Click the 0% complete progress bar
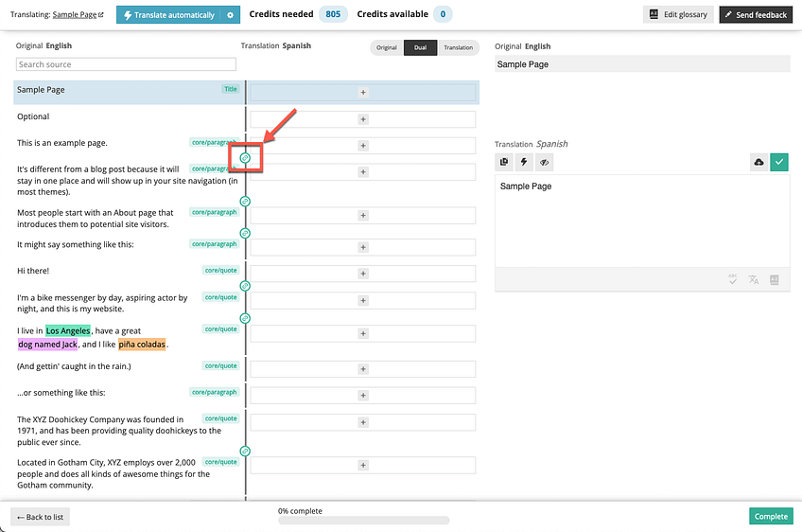The height and width of the screenshot is (532, 802). tap(363, 520)
